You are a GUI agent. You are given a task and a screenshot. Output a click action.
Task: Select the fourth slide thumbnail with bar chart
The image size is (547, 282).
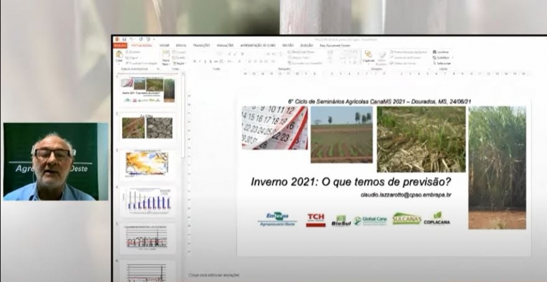pyautogui.click(x=147, y=201)
